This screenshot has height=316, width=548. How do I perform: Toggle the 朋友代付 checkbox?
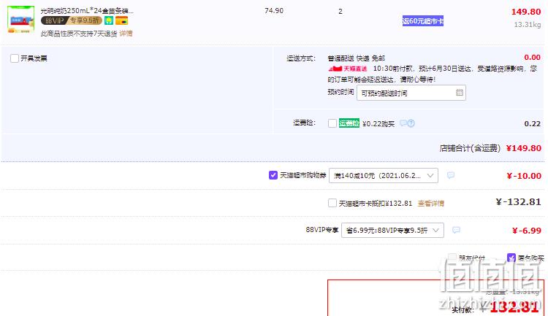coord(452,258)
